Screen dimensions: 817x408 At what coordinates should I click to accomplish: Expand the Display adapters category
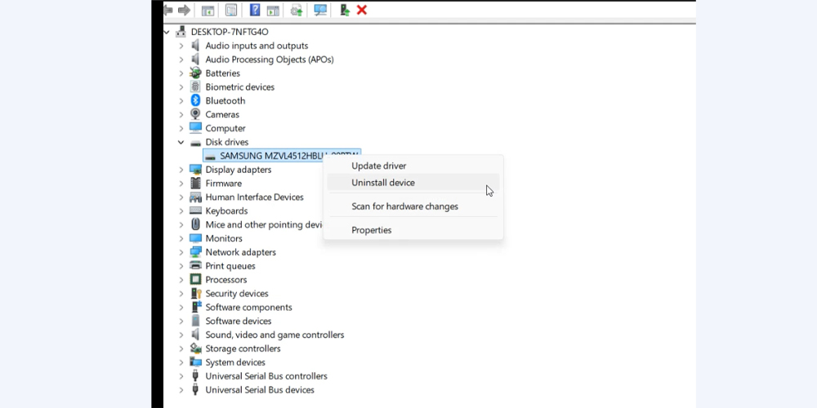pyautogui.click(x=181, y=170)
